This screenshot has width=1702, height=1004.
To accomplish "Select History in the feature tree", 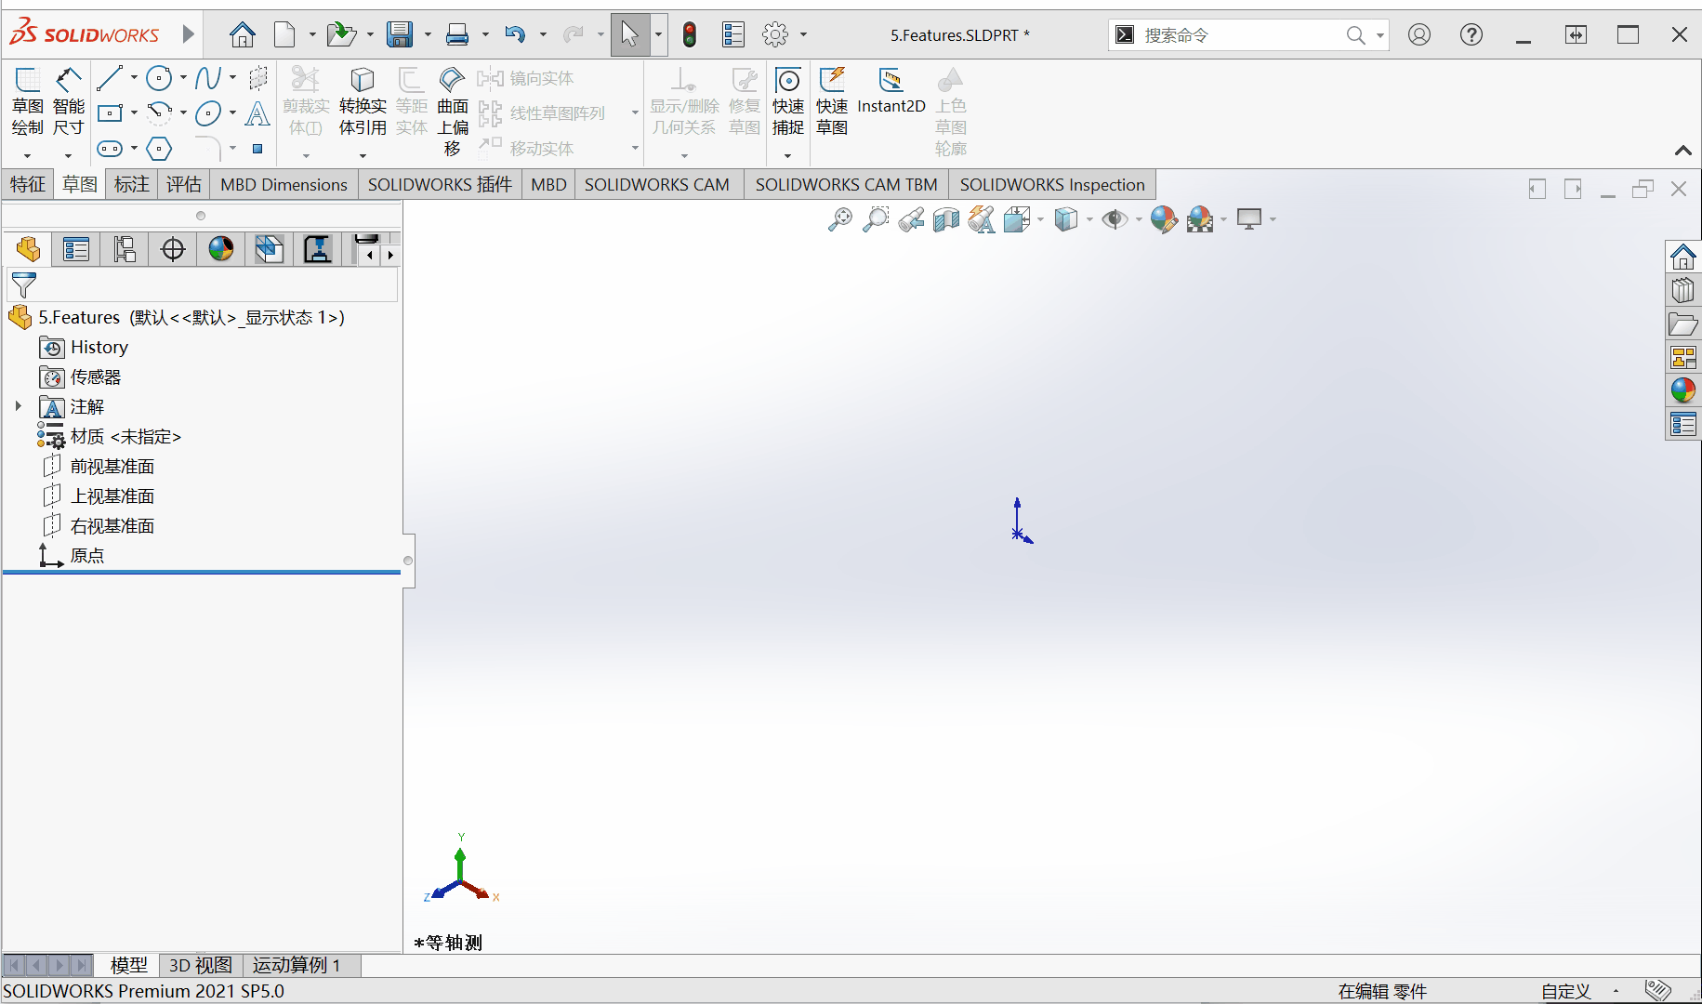I will pos(99,347).
